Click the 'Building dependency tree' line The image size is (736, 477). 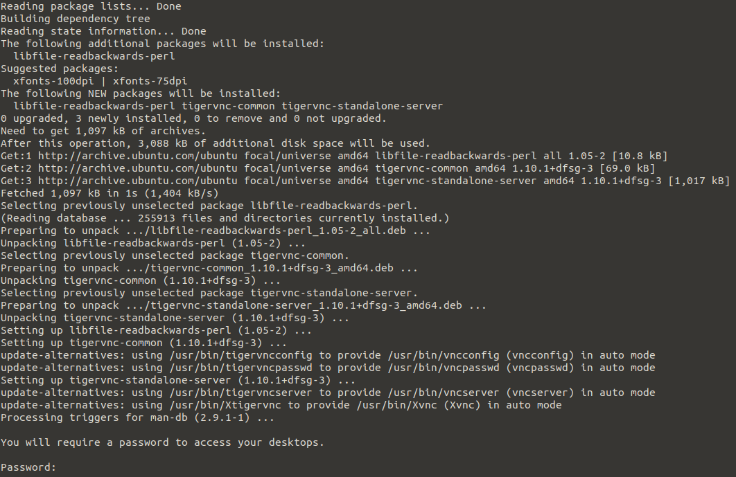pos(75,19)
